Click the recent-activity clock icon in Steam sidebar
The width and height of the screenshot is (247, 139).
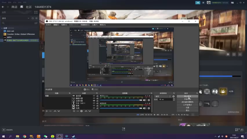click(33, 18)
